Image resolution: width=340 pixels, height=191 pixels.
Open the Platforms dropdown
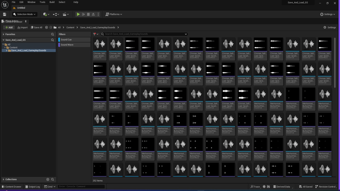pos(114,14)
